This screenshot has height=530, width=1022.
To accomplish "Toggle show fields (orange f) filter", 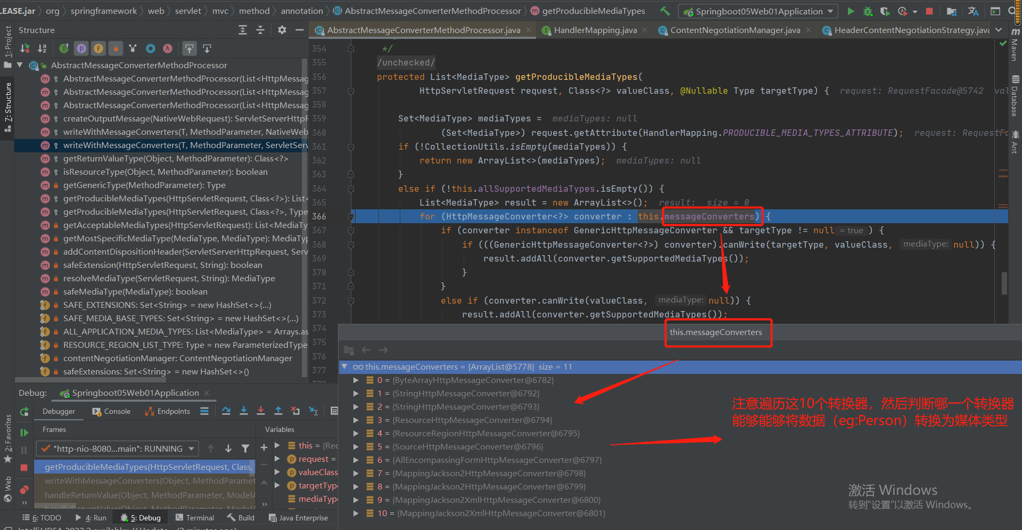I will click(98, 48).
